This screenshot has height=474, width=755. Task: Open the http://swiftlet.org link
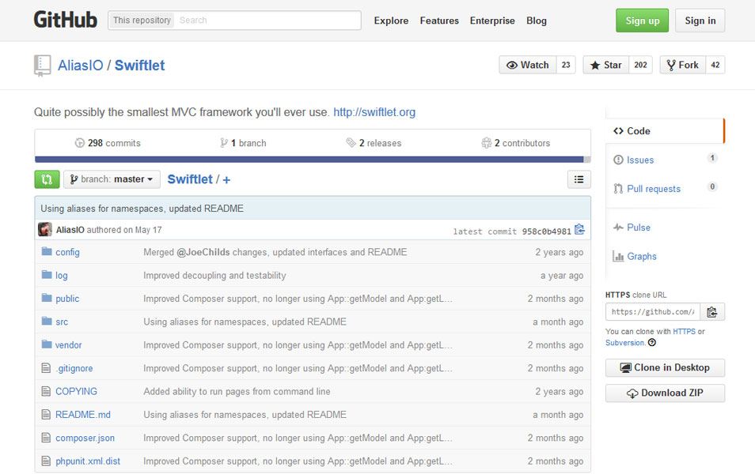point(374,112)
